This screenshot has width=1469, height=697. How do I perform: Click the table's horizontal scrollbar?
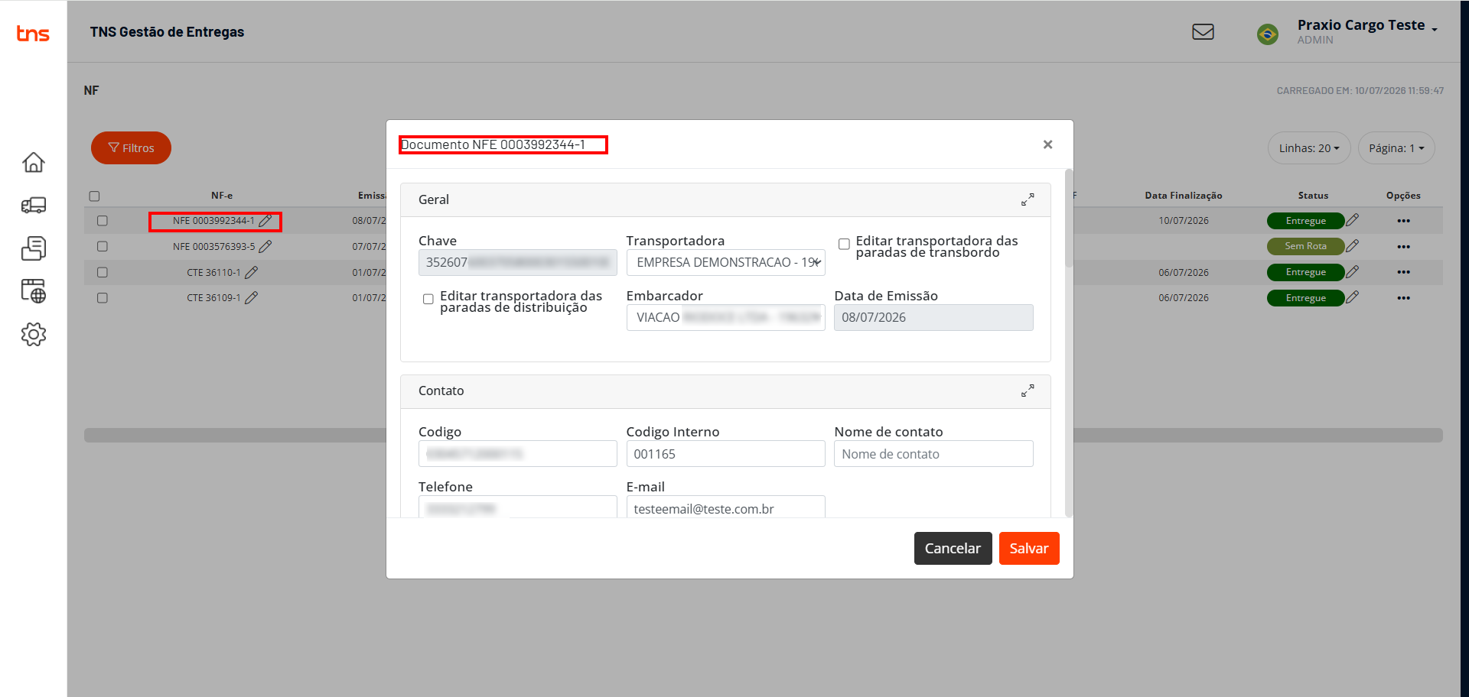[763, 435]
